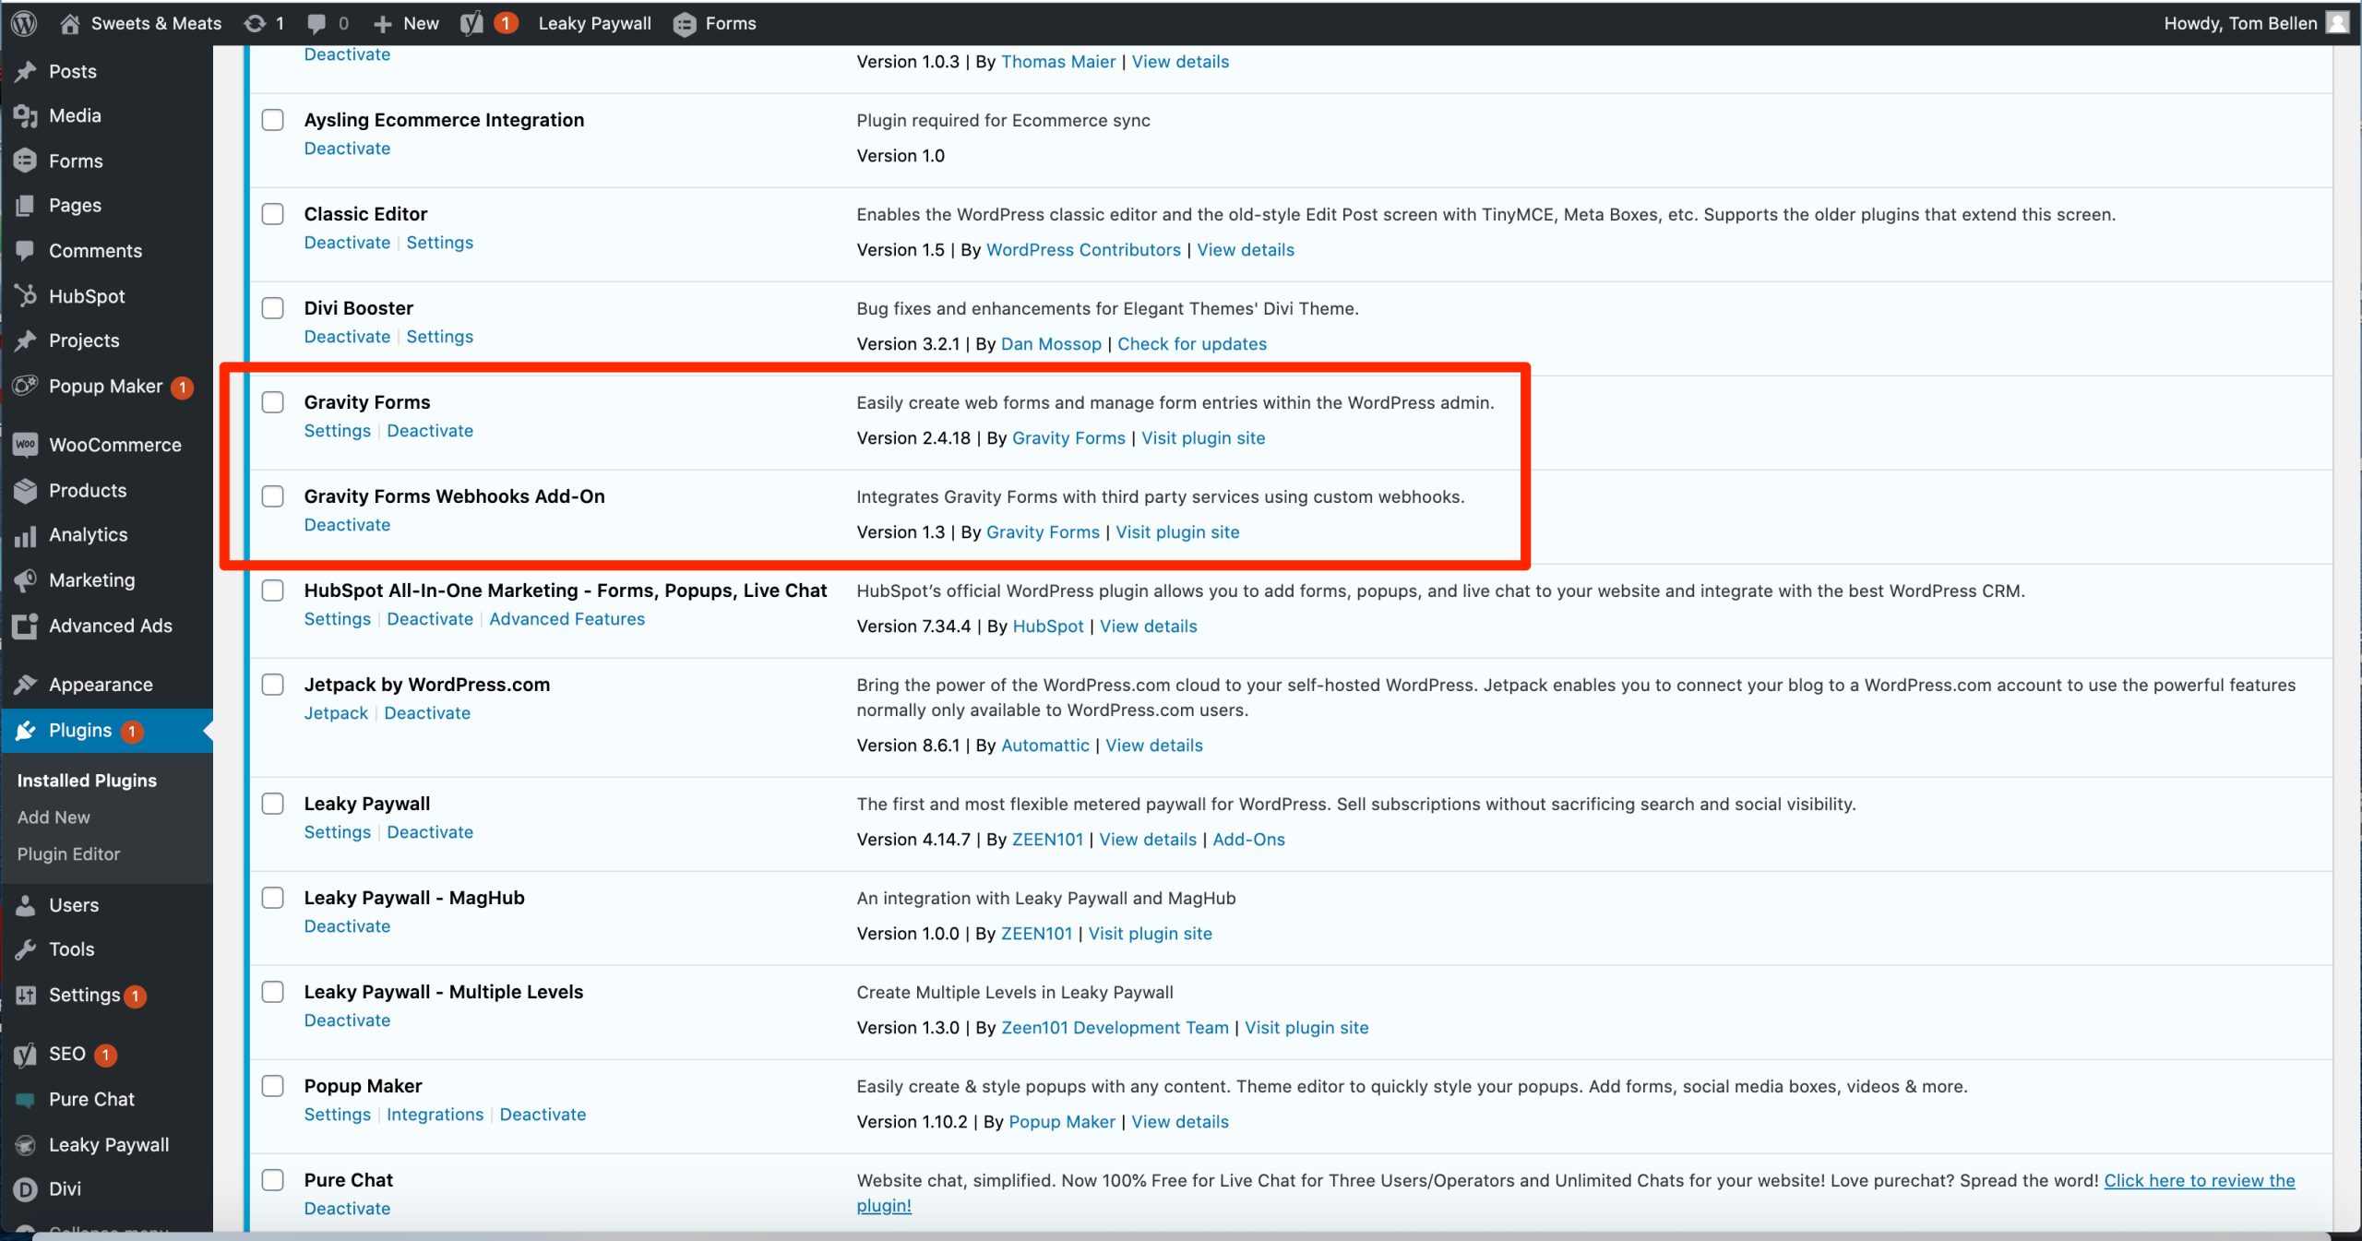Screen dimensions: 2362x1241
Task: Open Zeen101 Development Team author link
Action: pyautogui.click(x=1115, y=1028)
